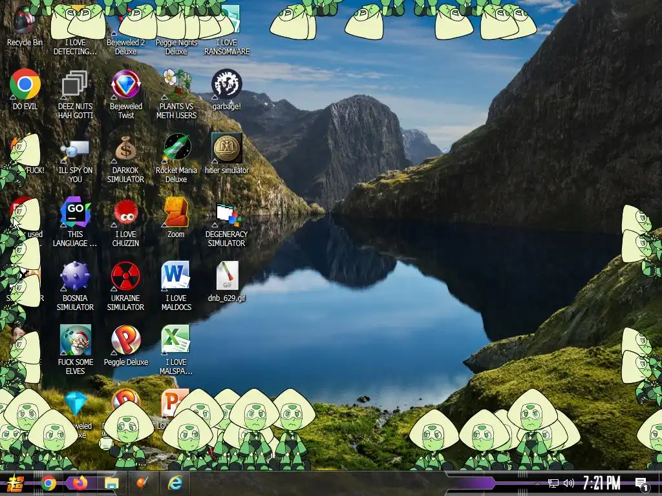Select the I LOVE RANSOMWARE shortcut

point(227,30)
